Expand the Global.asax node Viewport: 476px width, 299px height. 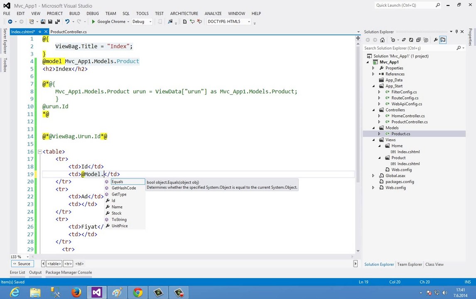tap(373, 176)
